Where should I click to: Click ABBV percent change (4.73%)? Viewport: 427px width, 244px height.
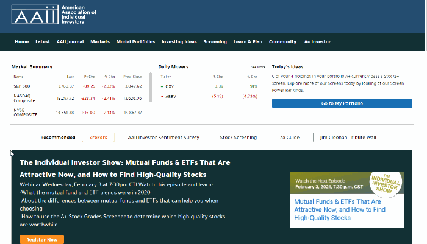pyautogui.click(x=249, y=96)
